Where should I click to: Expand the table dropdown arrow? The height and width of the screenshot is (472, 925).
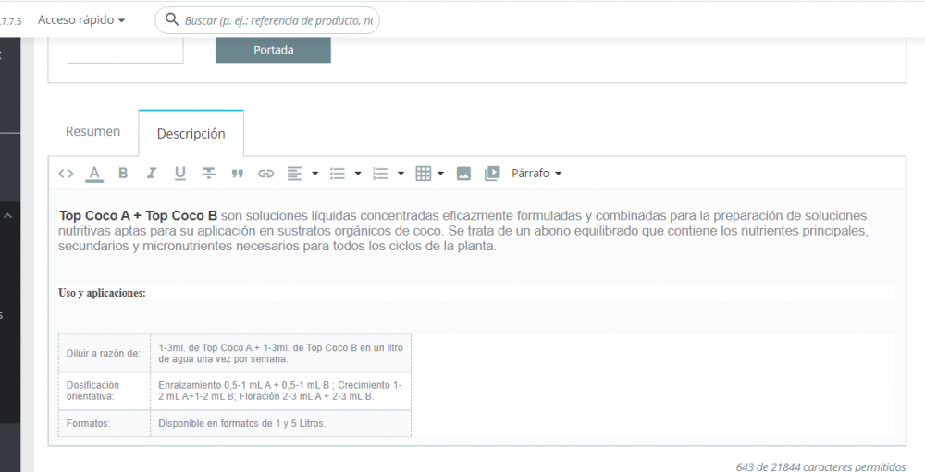[x=441, y=174]
